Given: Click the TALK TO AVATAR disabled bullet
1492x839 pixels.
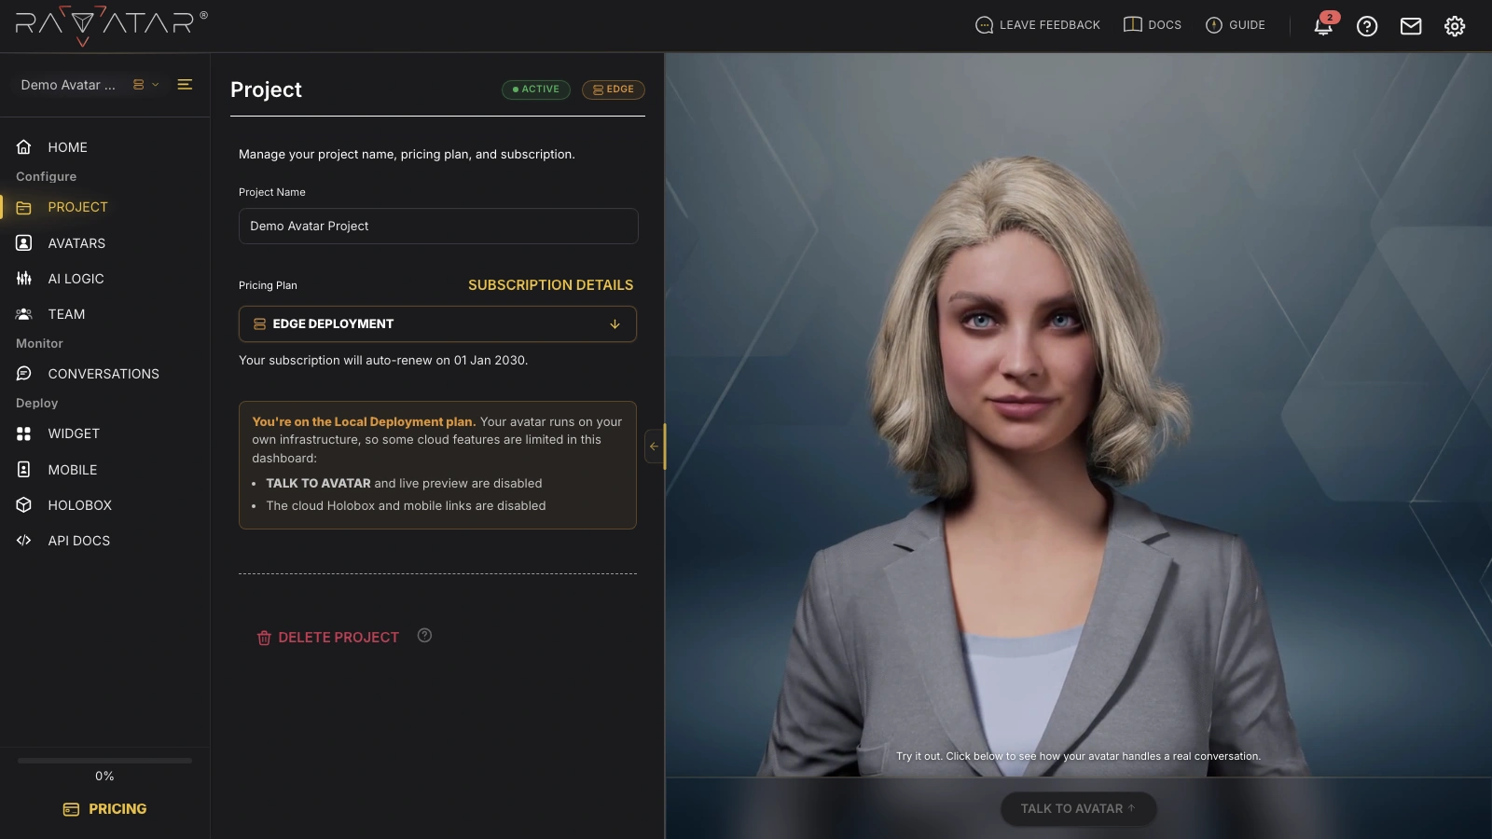Looking at the screenshot, I should [404, 484].
